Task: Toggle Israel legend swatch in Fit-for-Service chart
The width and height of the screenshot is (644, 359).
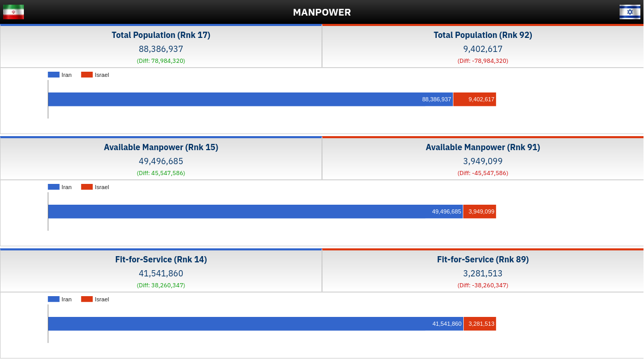Action: pos(87,299)
